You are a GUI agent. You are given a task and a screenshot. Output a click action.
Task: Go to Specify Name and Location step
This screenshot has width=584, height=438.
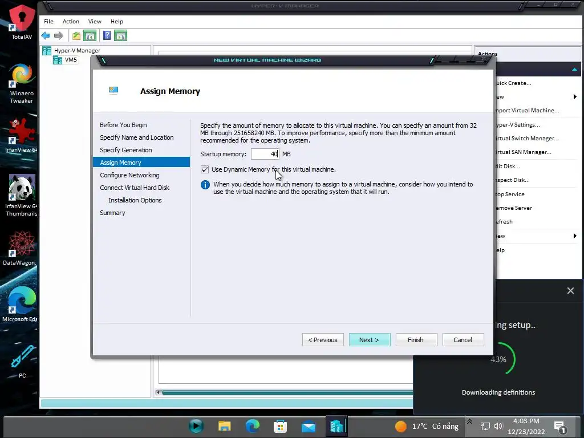137,137
